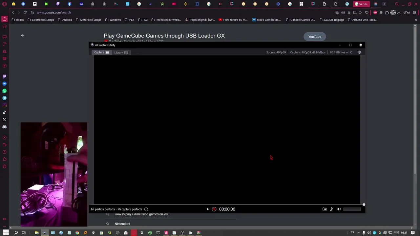
Task: Open Telegram in the browser sidebar
Action: (4, 98)
